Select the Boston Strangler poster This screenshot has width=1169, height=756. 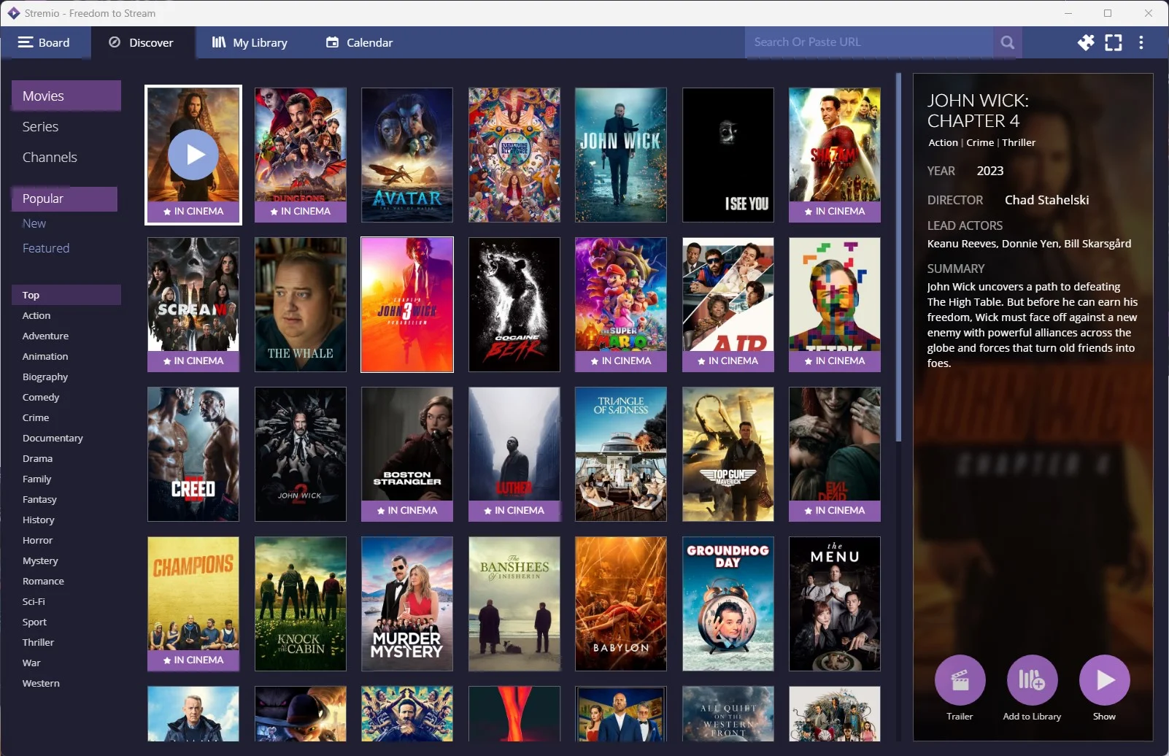pyautogui.click(x=407, y=454)
